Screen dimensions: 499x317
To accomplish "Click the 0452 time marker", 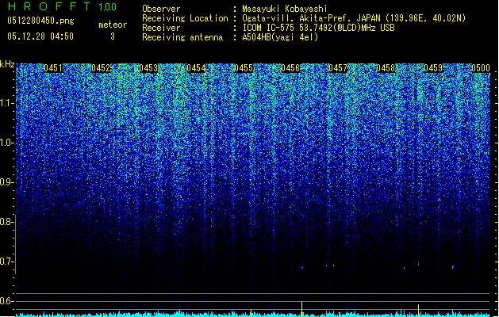I will click(x=101, y=68).
